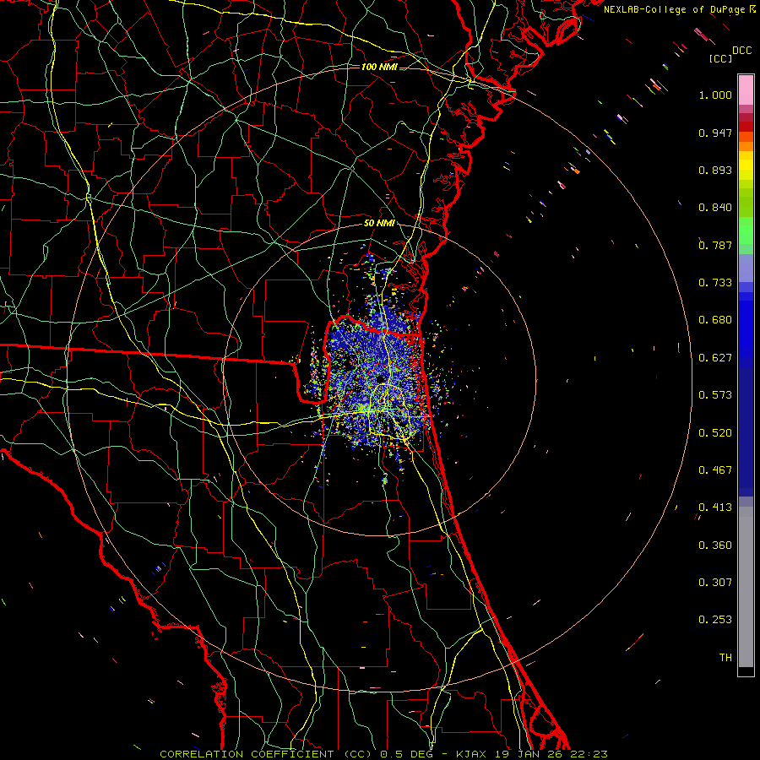Viewport: 760px width, 760px height.
Task: Click the 19 JAN 26 date text
Action: pyautogui.click(x=529, y=754)
